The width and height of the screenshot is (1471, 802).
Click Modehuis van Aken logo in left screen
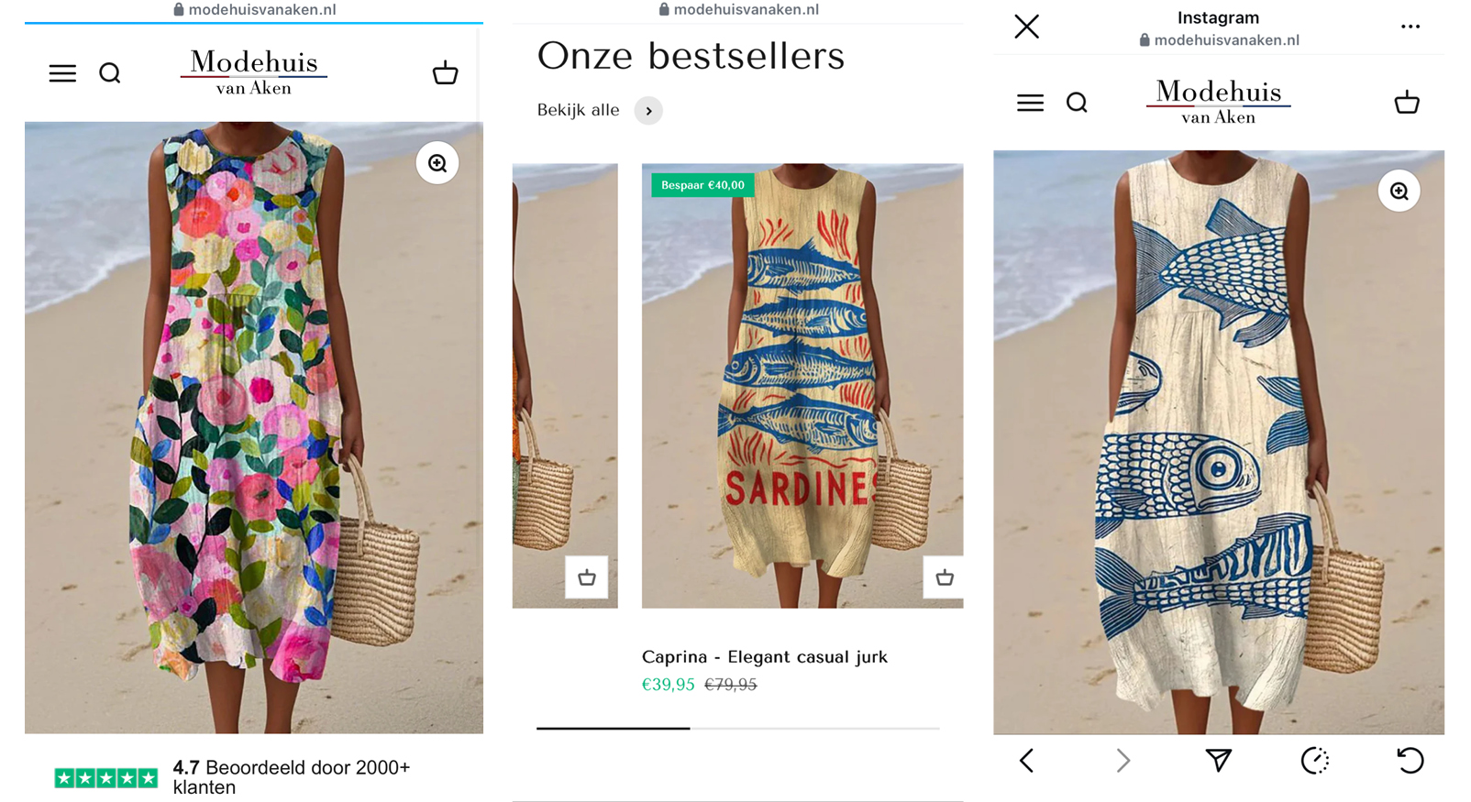click(x=254, y=72)
